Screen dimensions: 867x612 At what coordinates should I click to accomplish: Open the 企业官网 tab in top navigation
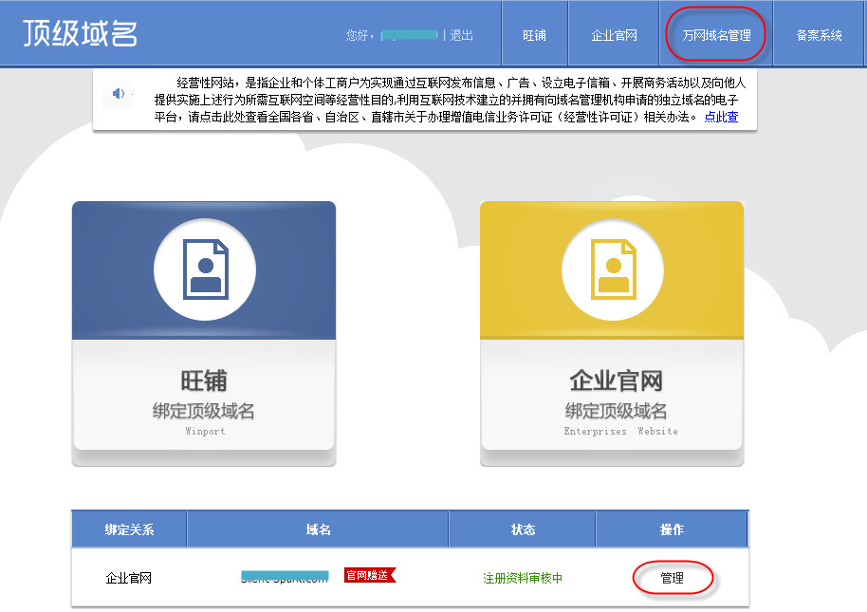[x=614, y=35]
